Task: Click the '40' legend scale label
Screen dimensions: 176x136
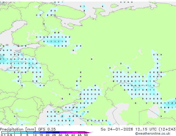Action: [73, 135]
